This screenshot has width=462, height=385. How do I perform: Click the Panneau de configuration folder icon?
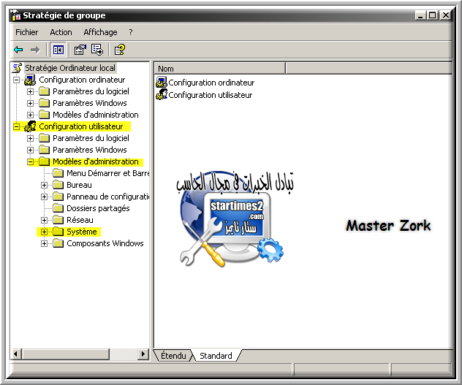tap(58, 197)
